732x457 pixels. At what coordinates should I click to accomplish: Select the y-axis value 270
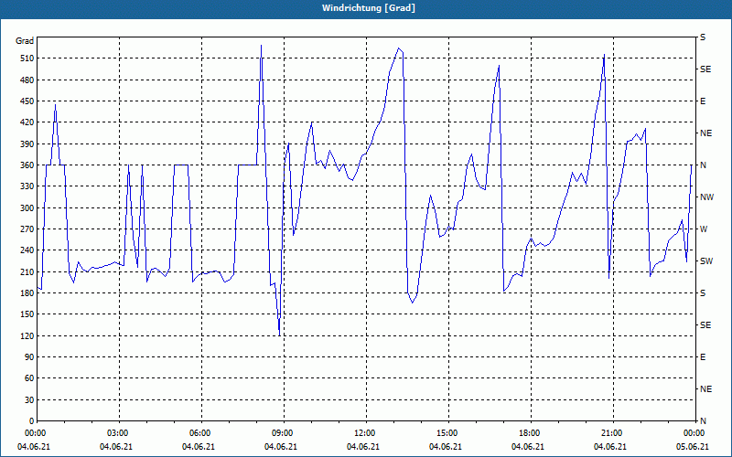click(x=27, y=229)
